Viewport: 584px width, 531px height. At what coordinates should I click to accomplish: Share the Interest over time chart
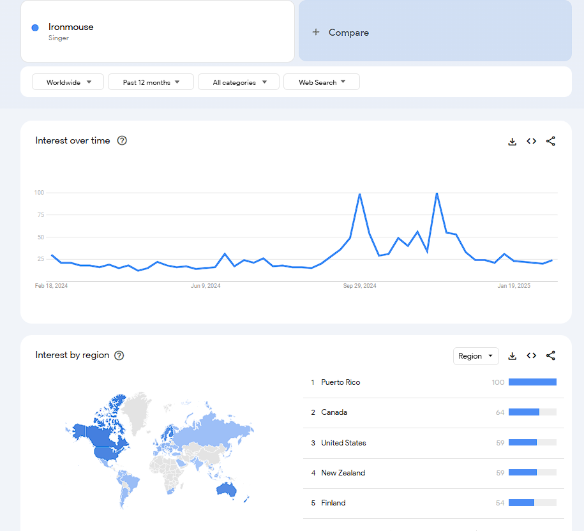tap(551, 141)
